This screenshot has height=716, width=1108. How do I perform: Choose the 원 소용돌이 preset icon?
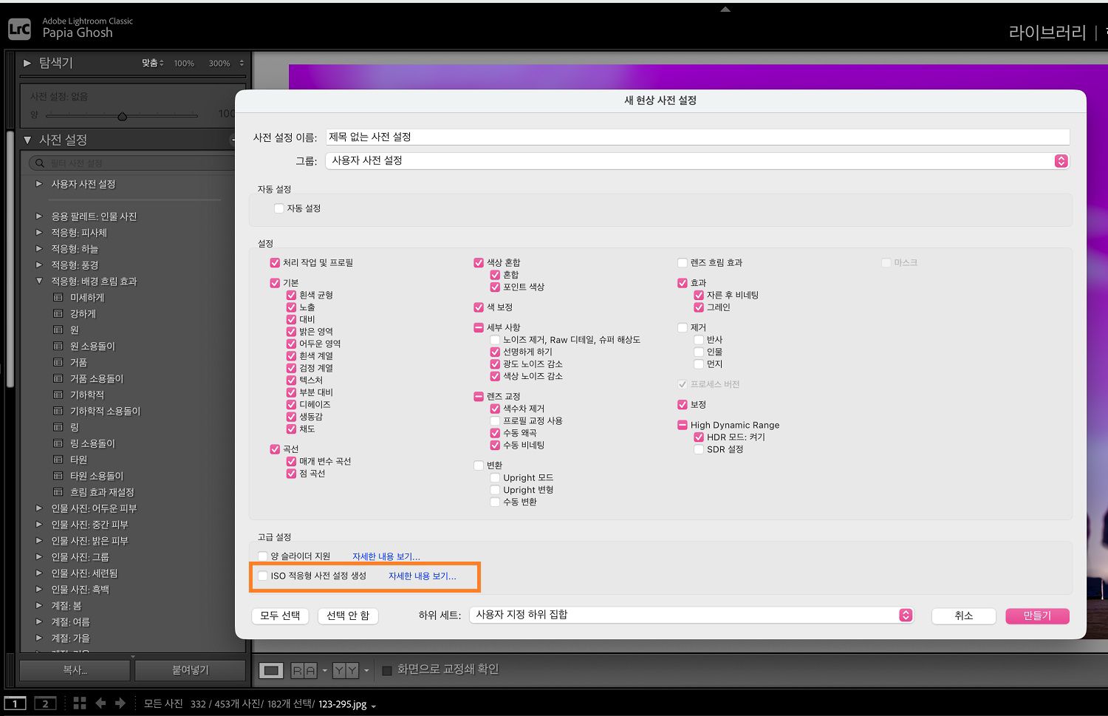point(58,347)
